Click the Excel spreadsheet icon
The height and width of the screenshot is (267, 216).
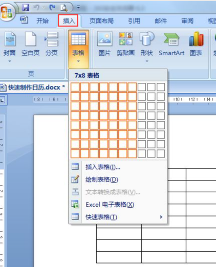coord(75,204)
